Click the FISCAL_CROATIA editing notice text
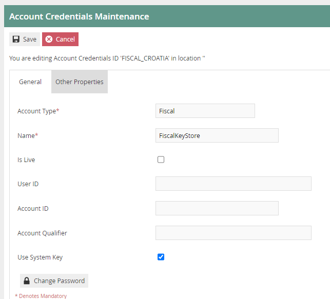This screenshot has width=330, height=299. click(107, 58)
